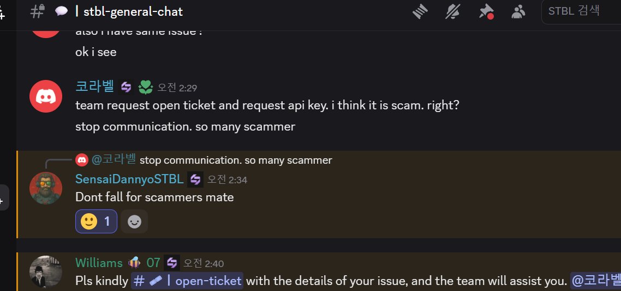
Task: Open SensaiDannyoSTBL's bearded avatar
Action: tap(45, 188)
